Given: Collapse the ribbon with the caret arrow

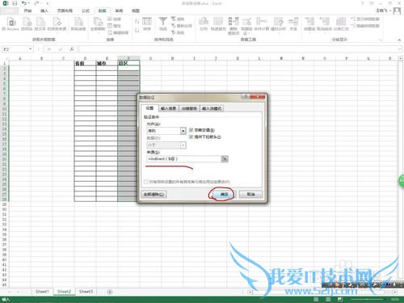Looking at the screenshot, I should [399, 40].
